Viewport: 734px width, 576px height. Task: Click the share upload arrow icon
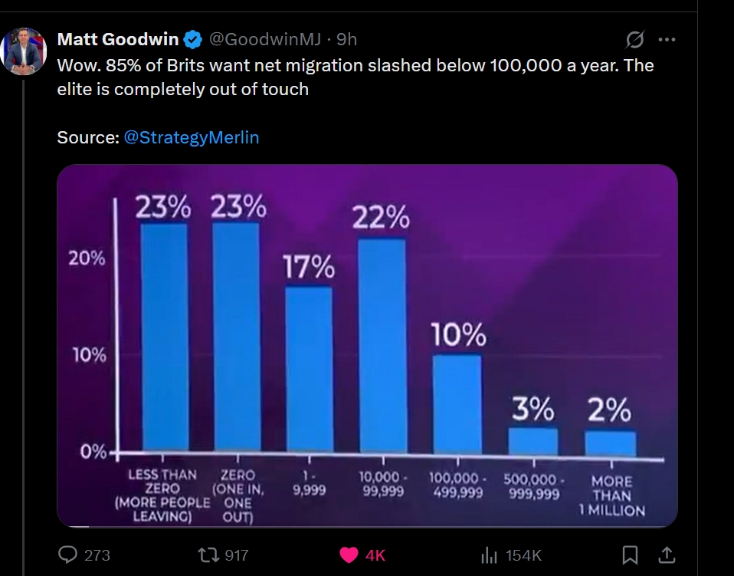pos(667,555)
